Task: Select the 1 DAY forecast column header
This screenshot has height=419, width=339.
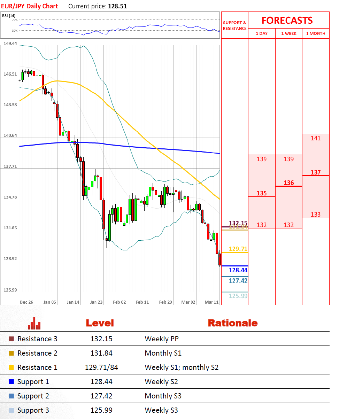Action: (x=262, y=33)
